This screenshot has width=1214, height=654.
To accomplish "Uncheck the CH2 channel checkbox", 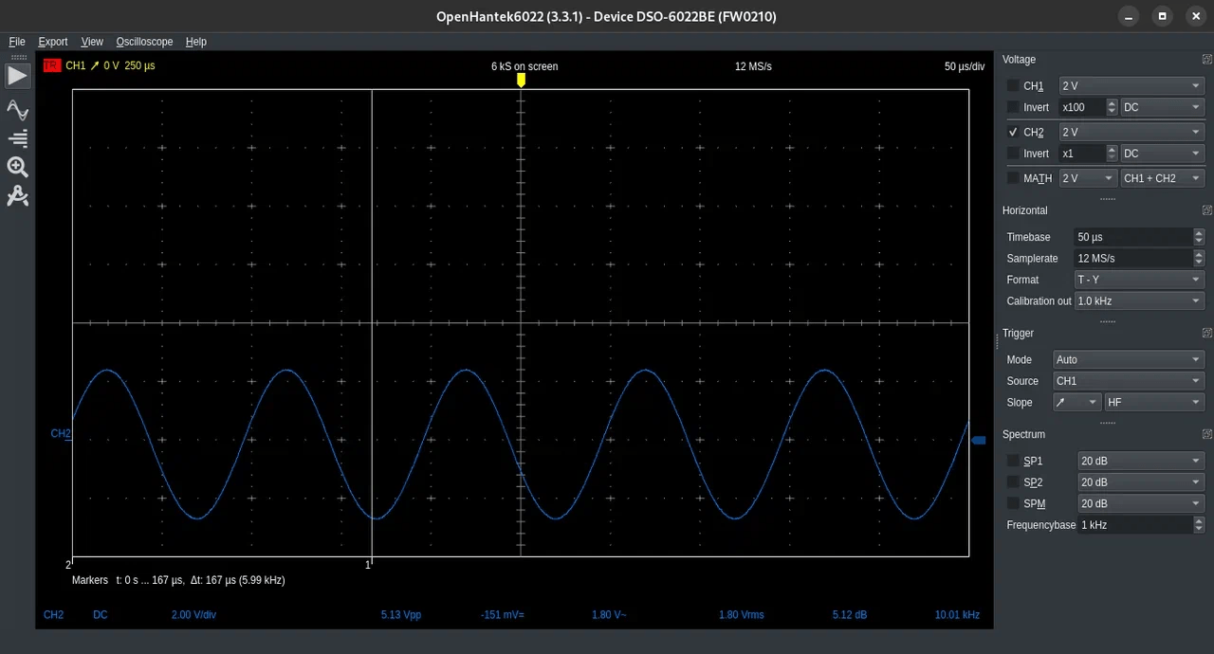I will click(1013, 132).
